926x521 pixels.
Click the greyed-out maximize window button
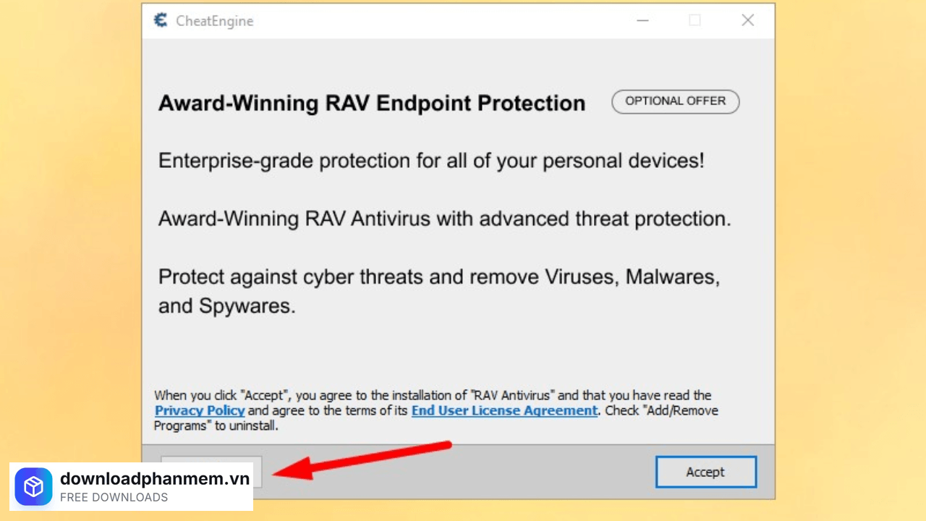point(694,20)
